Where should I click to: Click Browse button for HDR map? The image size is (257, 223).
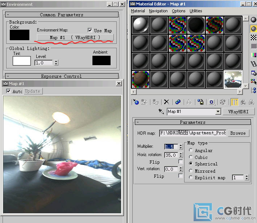click(x=238, y=133)
